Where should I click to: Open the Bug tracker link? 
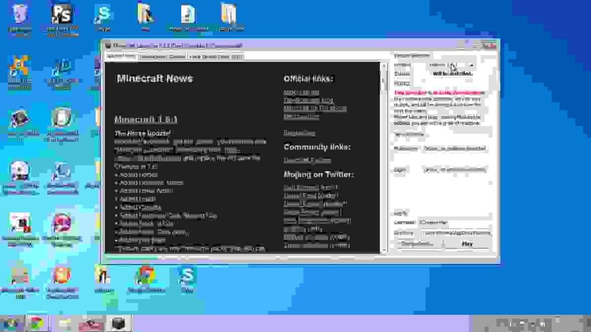coord(300,133)
